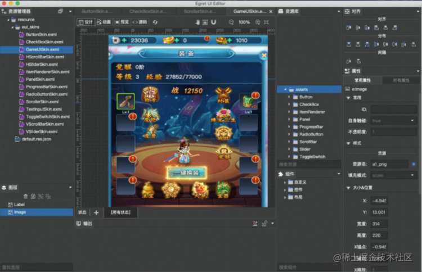422x272 pixels.
Task: Expand the ItemRenderer assets folder
Action: pyautogui.click(x=289, y=112)
